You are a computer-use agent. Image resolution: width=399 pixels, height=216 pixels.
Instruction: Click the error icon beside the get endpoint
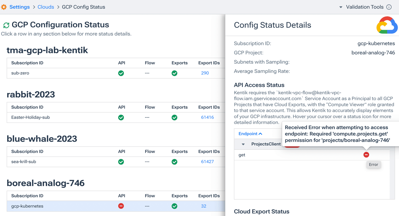[x=366, y=154]
